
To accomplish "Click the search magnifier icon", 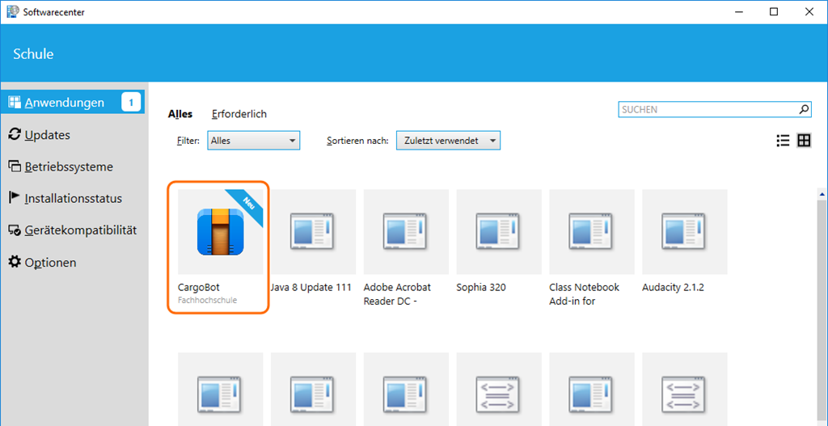I will coord(804,109).
